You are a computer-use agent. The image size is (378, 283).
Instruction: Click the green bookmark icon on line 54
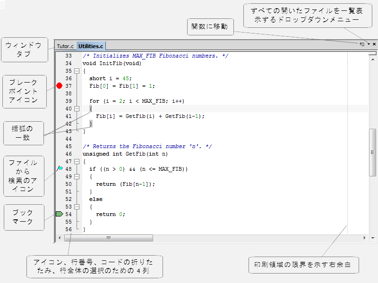pyautogui.click(x=60, y=214)
